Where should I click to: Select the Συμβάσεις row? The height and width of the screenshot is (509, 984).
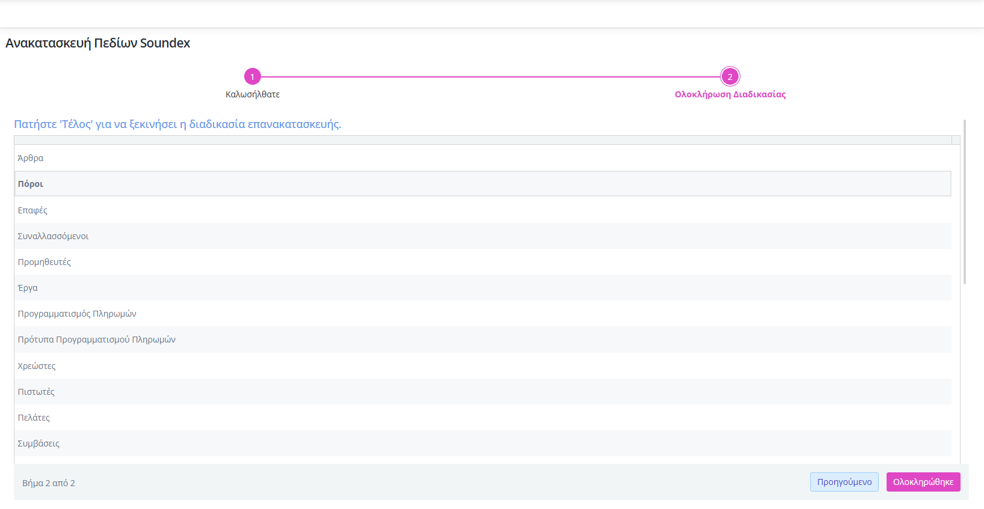[483, 443]
